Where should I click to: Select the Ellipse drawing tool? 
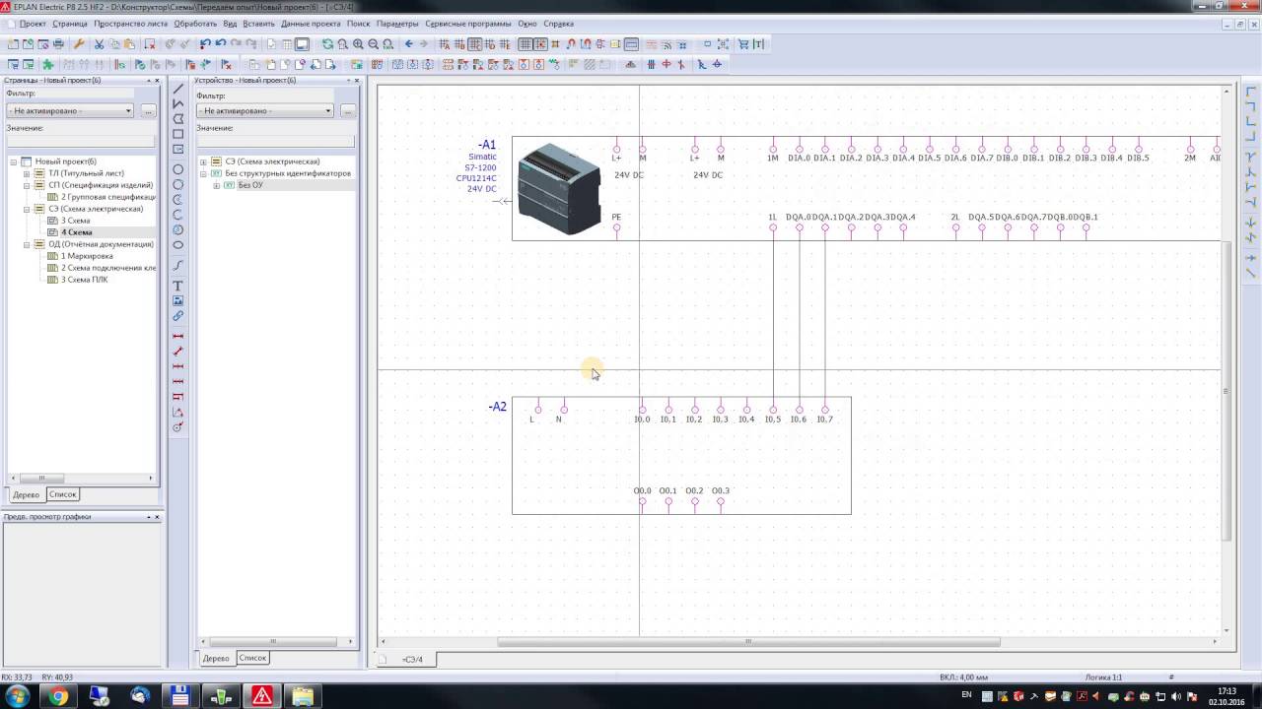pos(178,244)
